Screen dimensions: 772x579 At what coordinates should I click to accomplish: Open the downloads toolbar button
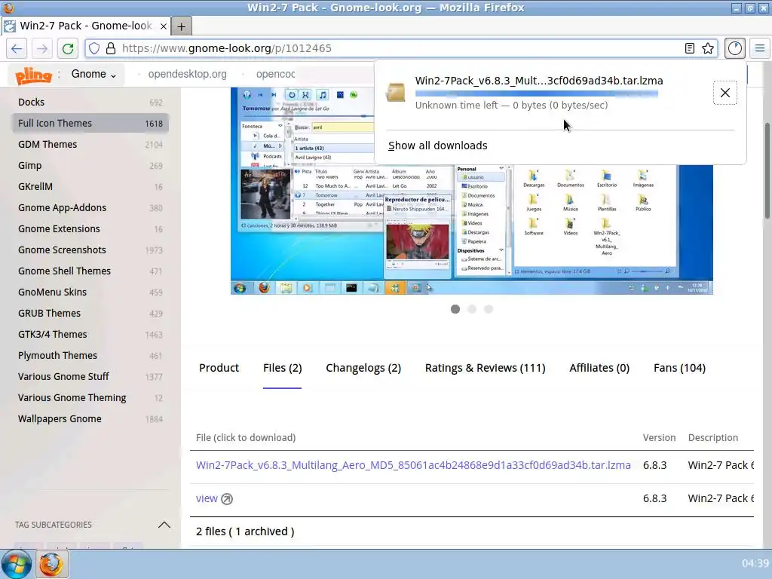[734, 48]
